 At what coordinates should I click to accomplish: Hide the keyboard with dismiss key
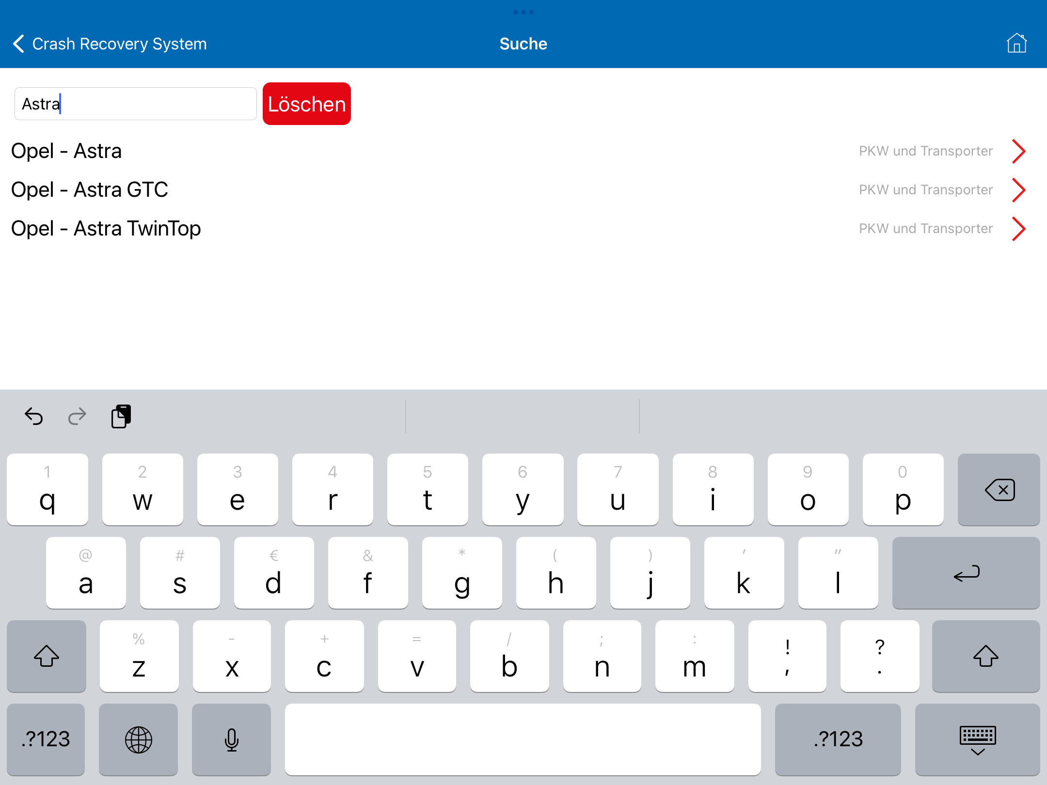[978, 739]
